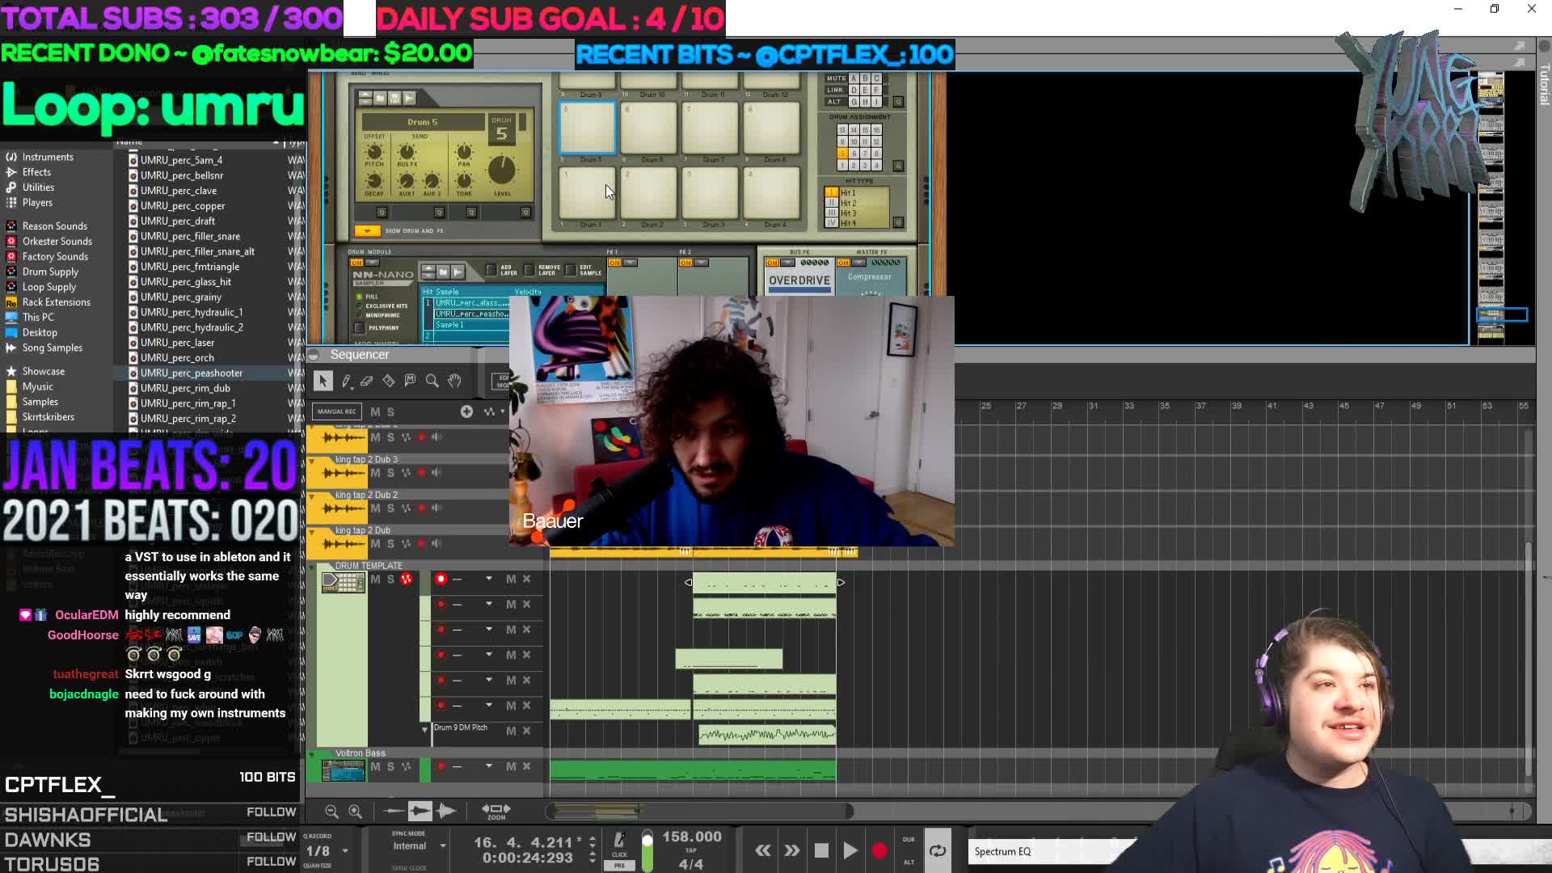This screenshot has height=873, width=1552.
Task: Solo the king tap 2 Dub 2 track
Action: click(x=390, y=508)
